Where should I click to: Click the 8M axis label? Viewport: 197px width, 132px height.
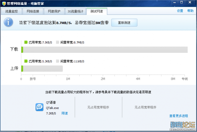click(x=173, y=79)
